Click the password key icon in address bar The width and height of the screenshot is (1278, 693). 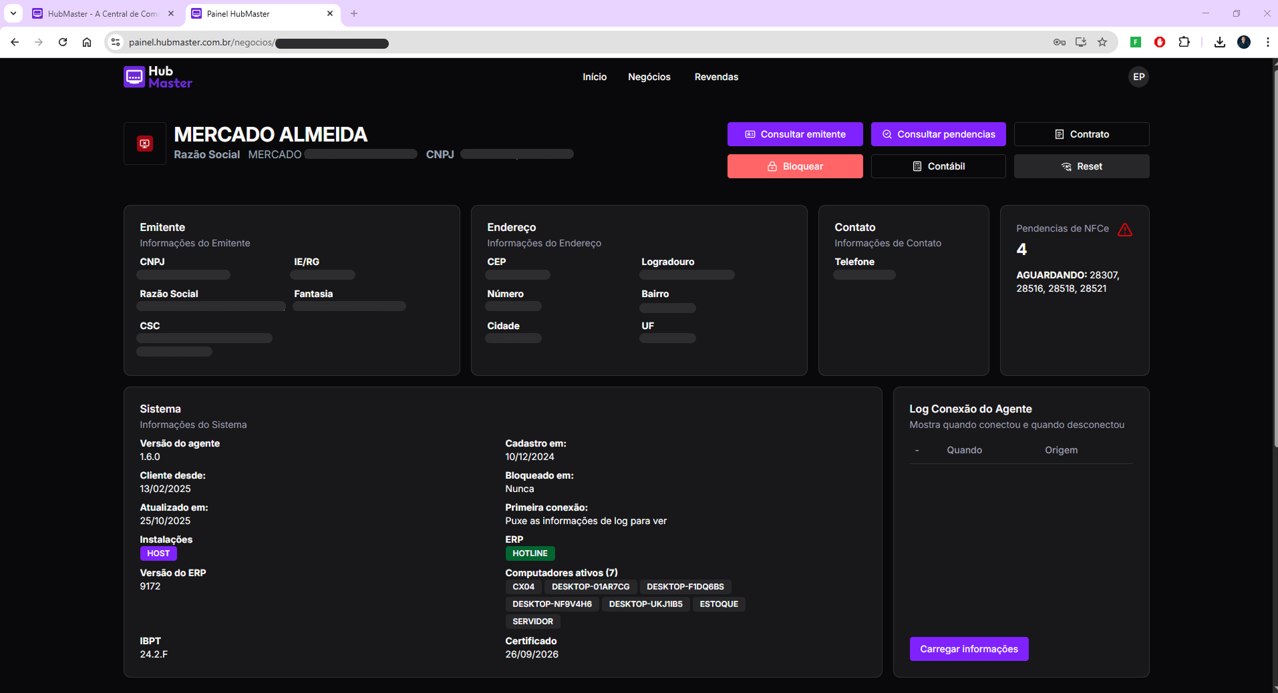coord(1059,42)
